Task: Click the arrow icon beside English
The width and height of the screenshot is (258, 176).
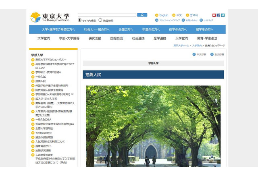Action: [x=157, y=15]
